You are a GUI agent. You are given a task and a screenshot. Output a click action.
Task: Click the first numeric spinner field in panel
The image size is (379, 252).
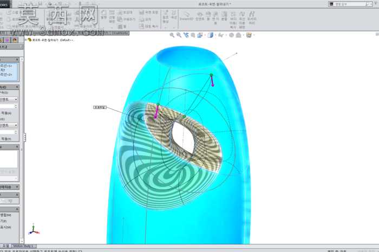pyautogui.click(x=9, y=106)
